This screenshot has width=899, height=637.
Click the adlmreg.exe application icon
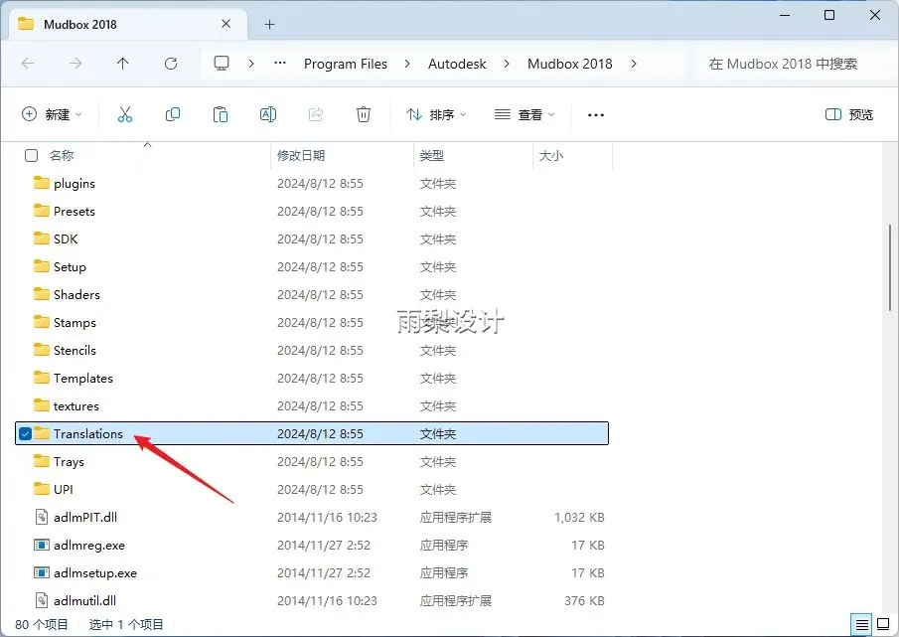(42, 545)
